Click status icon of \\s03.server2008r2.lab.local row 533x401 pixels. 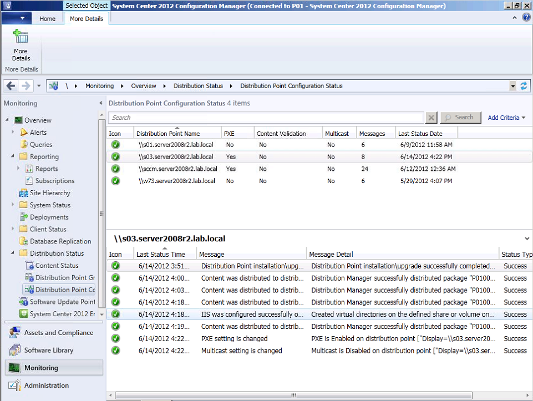click(115, 156)
